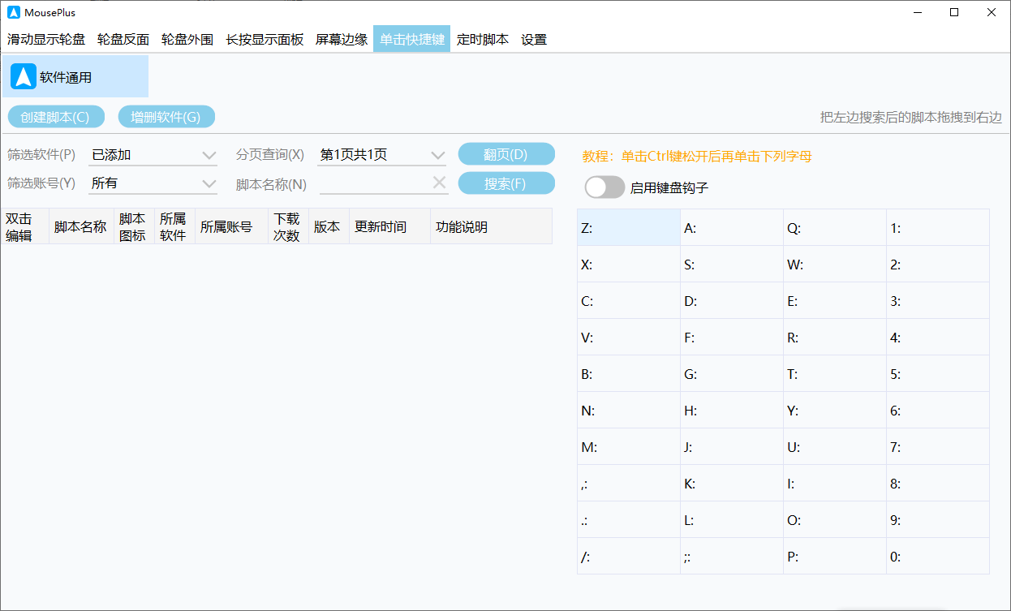Open the 设置 tab
The image size is (1011, 611).
pyautogui.click(x=534, y=39)
